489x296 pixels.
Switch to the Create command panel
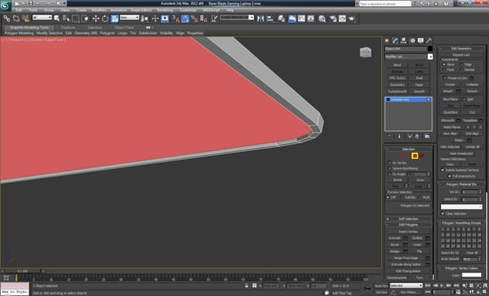[387, 40]
